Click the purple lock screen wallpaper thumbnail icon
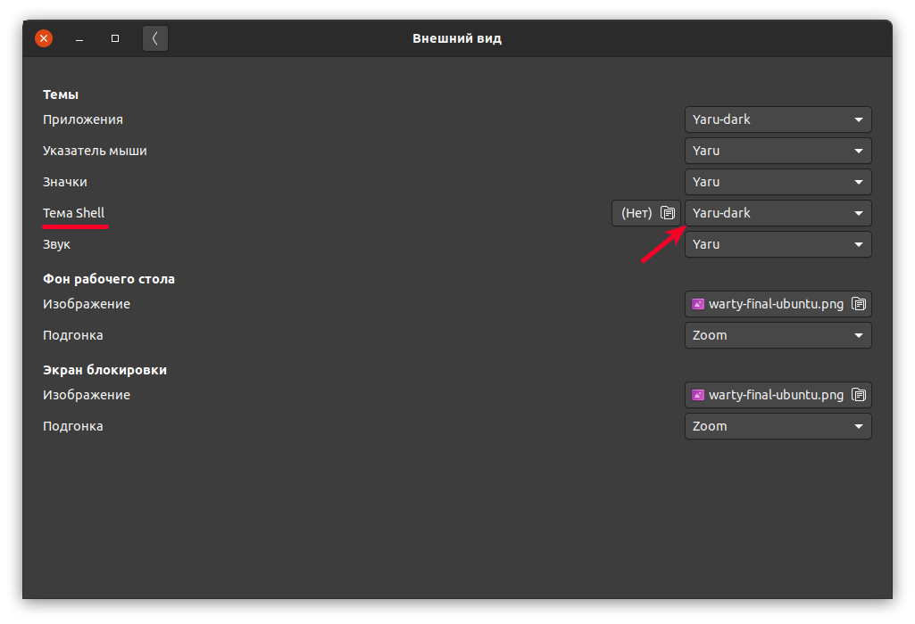The image size is (915, 624). coord(697,394)
